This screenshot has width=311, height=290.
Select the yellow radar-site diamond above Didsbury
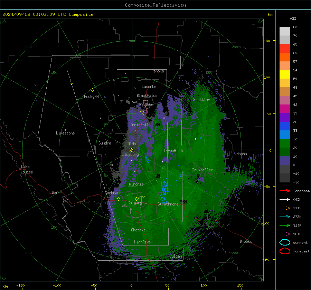click(x=132, y=150)
